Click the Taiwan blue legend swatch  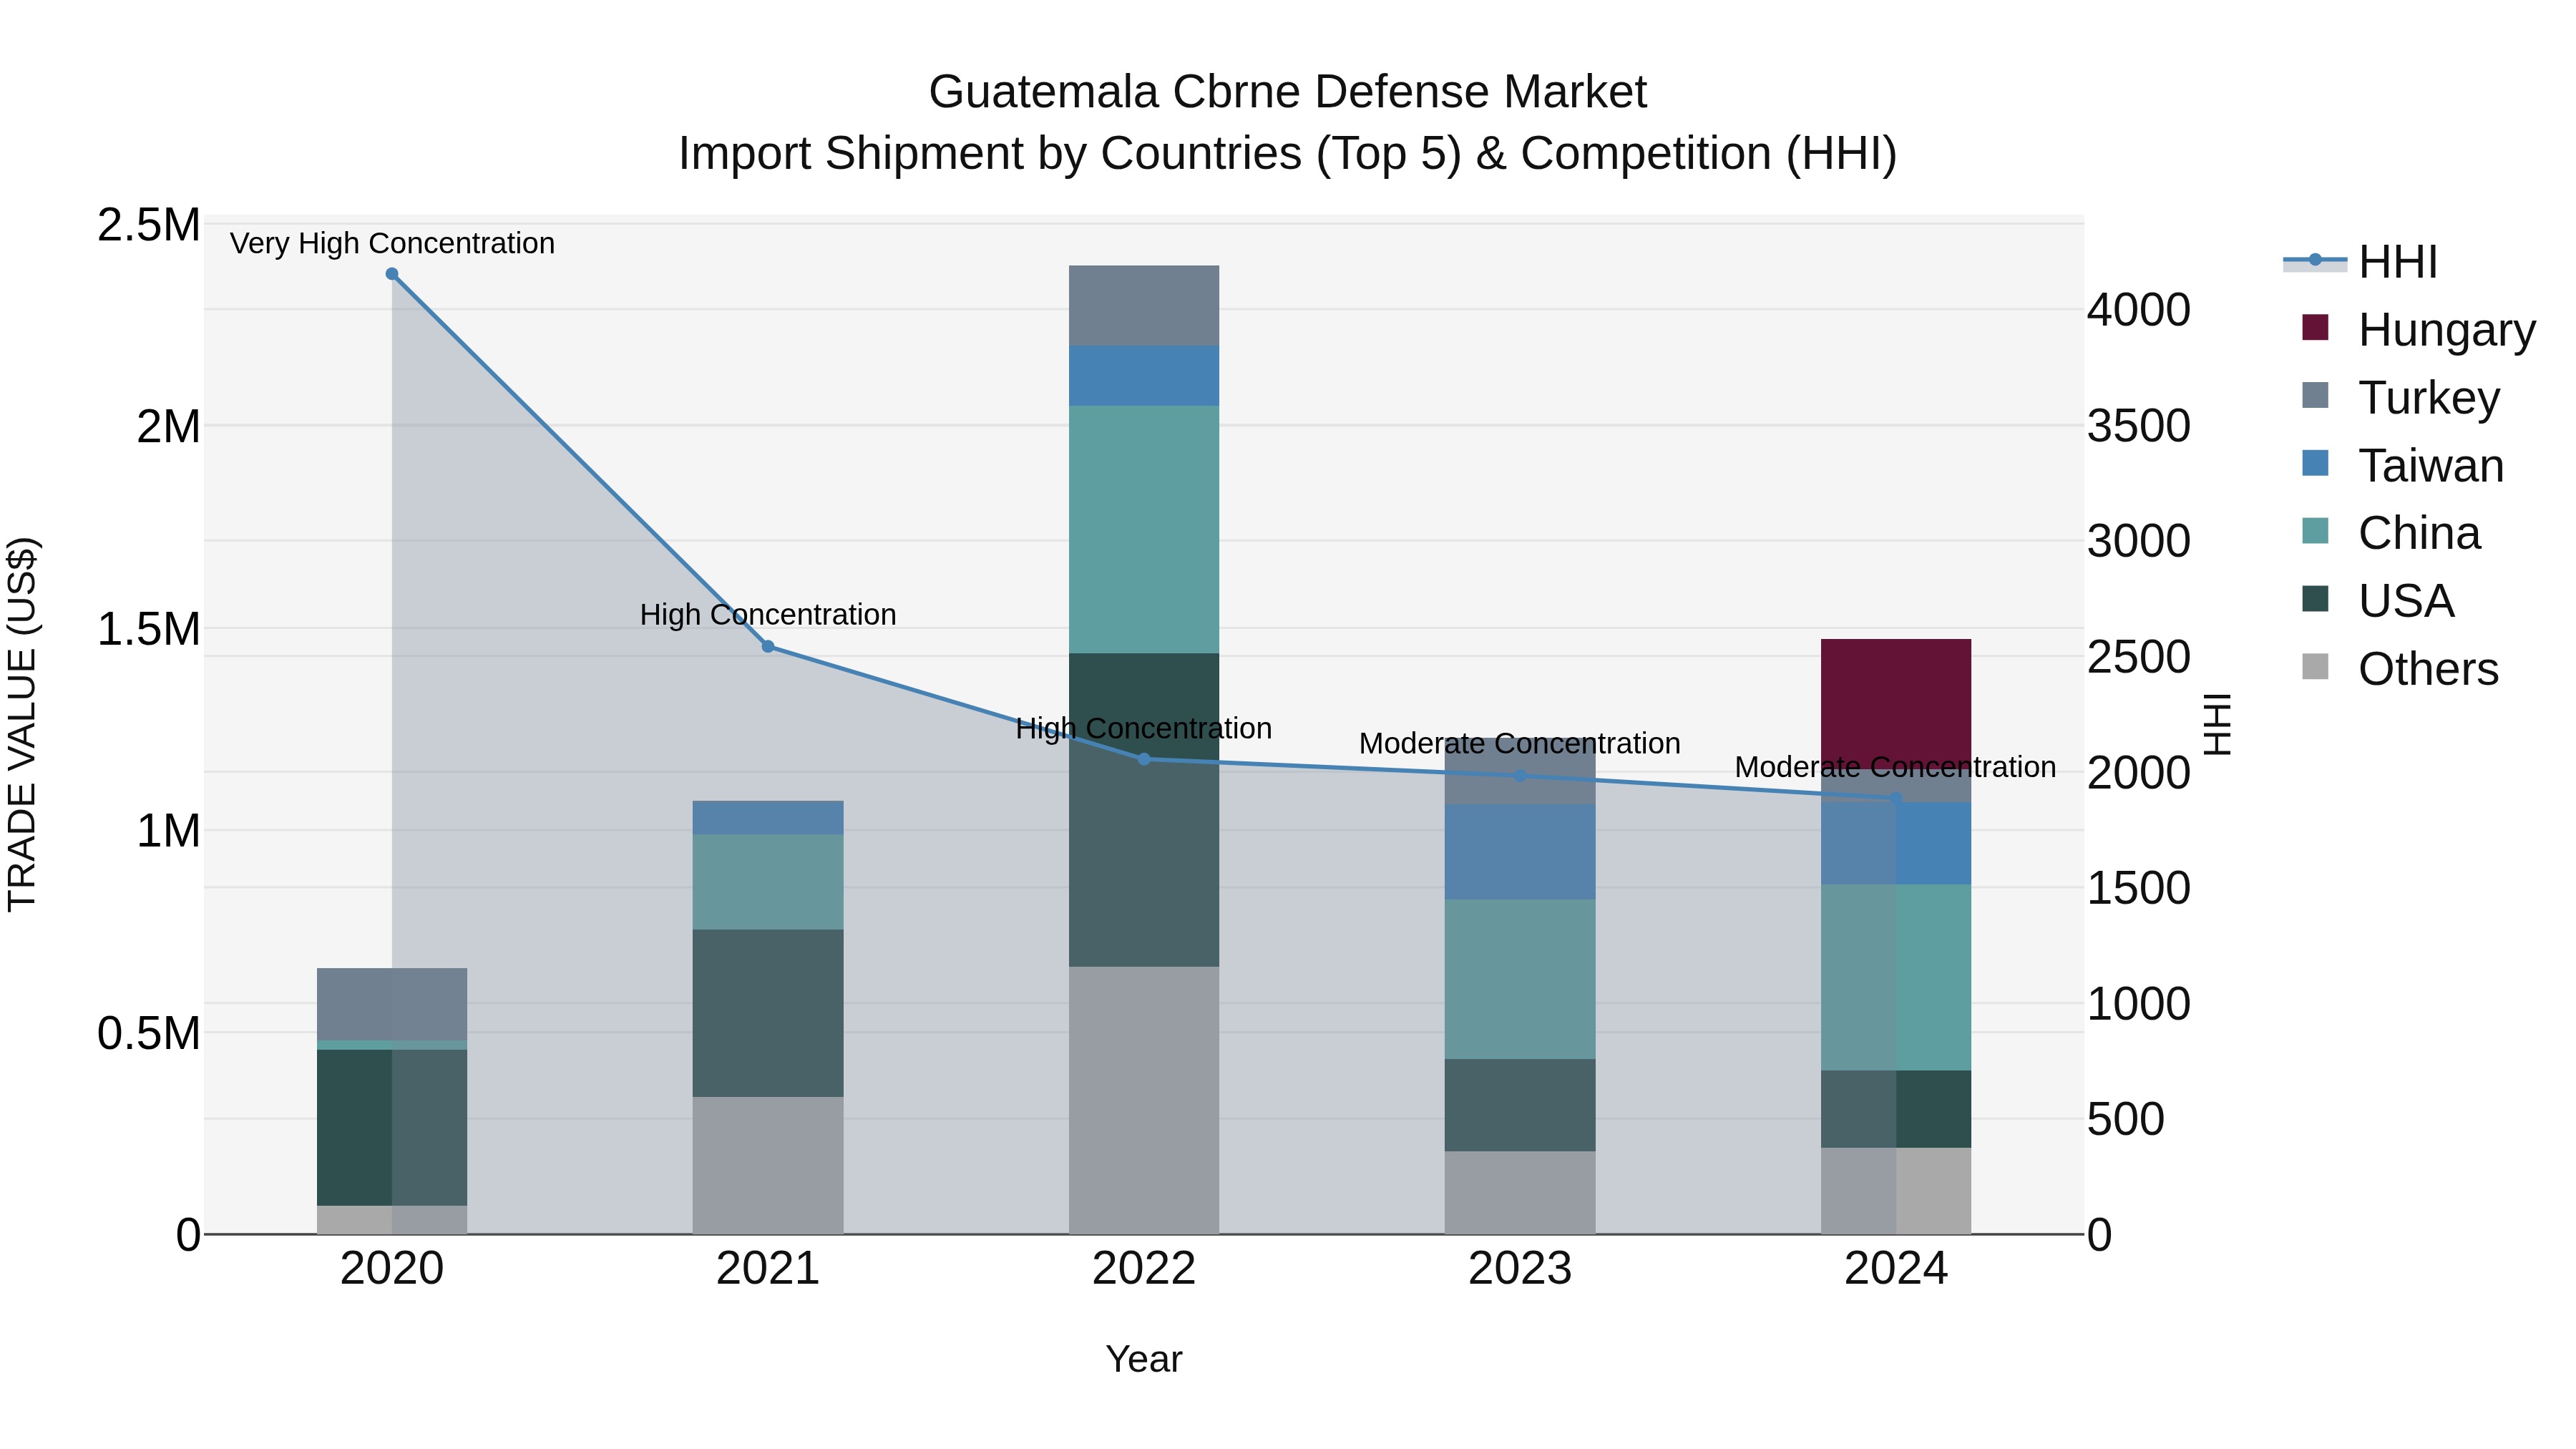(2315, 463)
